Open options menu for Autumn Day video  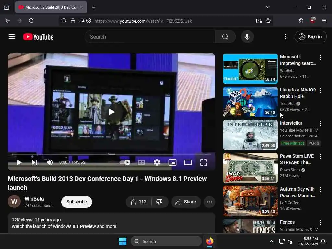320,189
